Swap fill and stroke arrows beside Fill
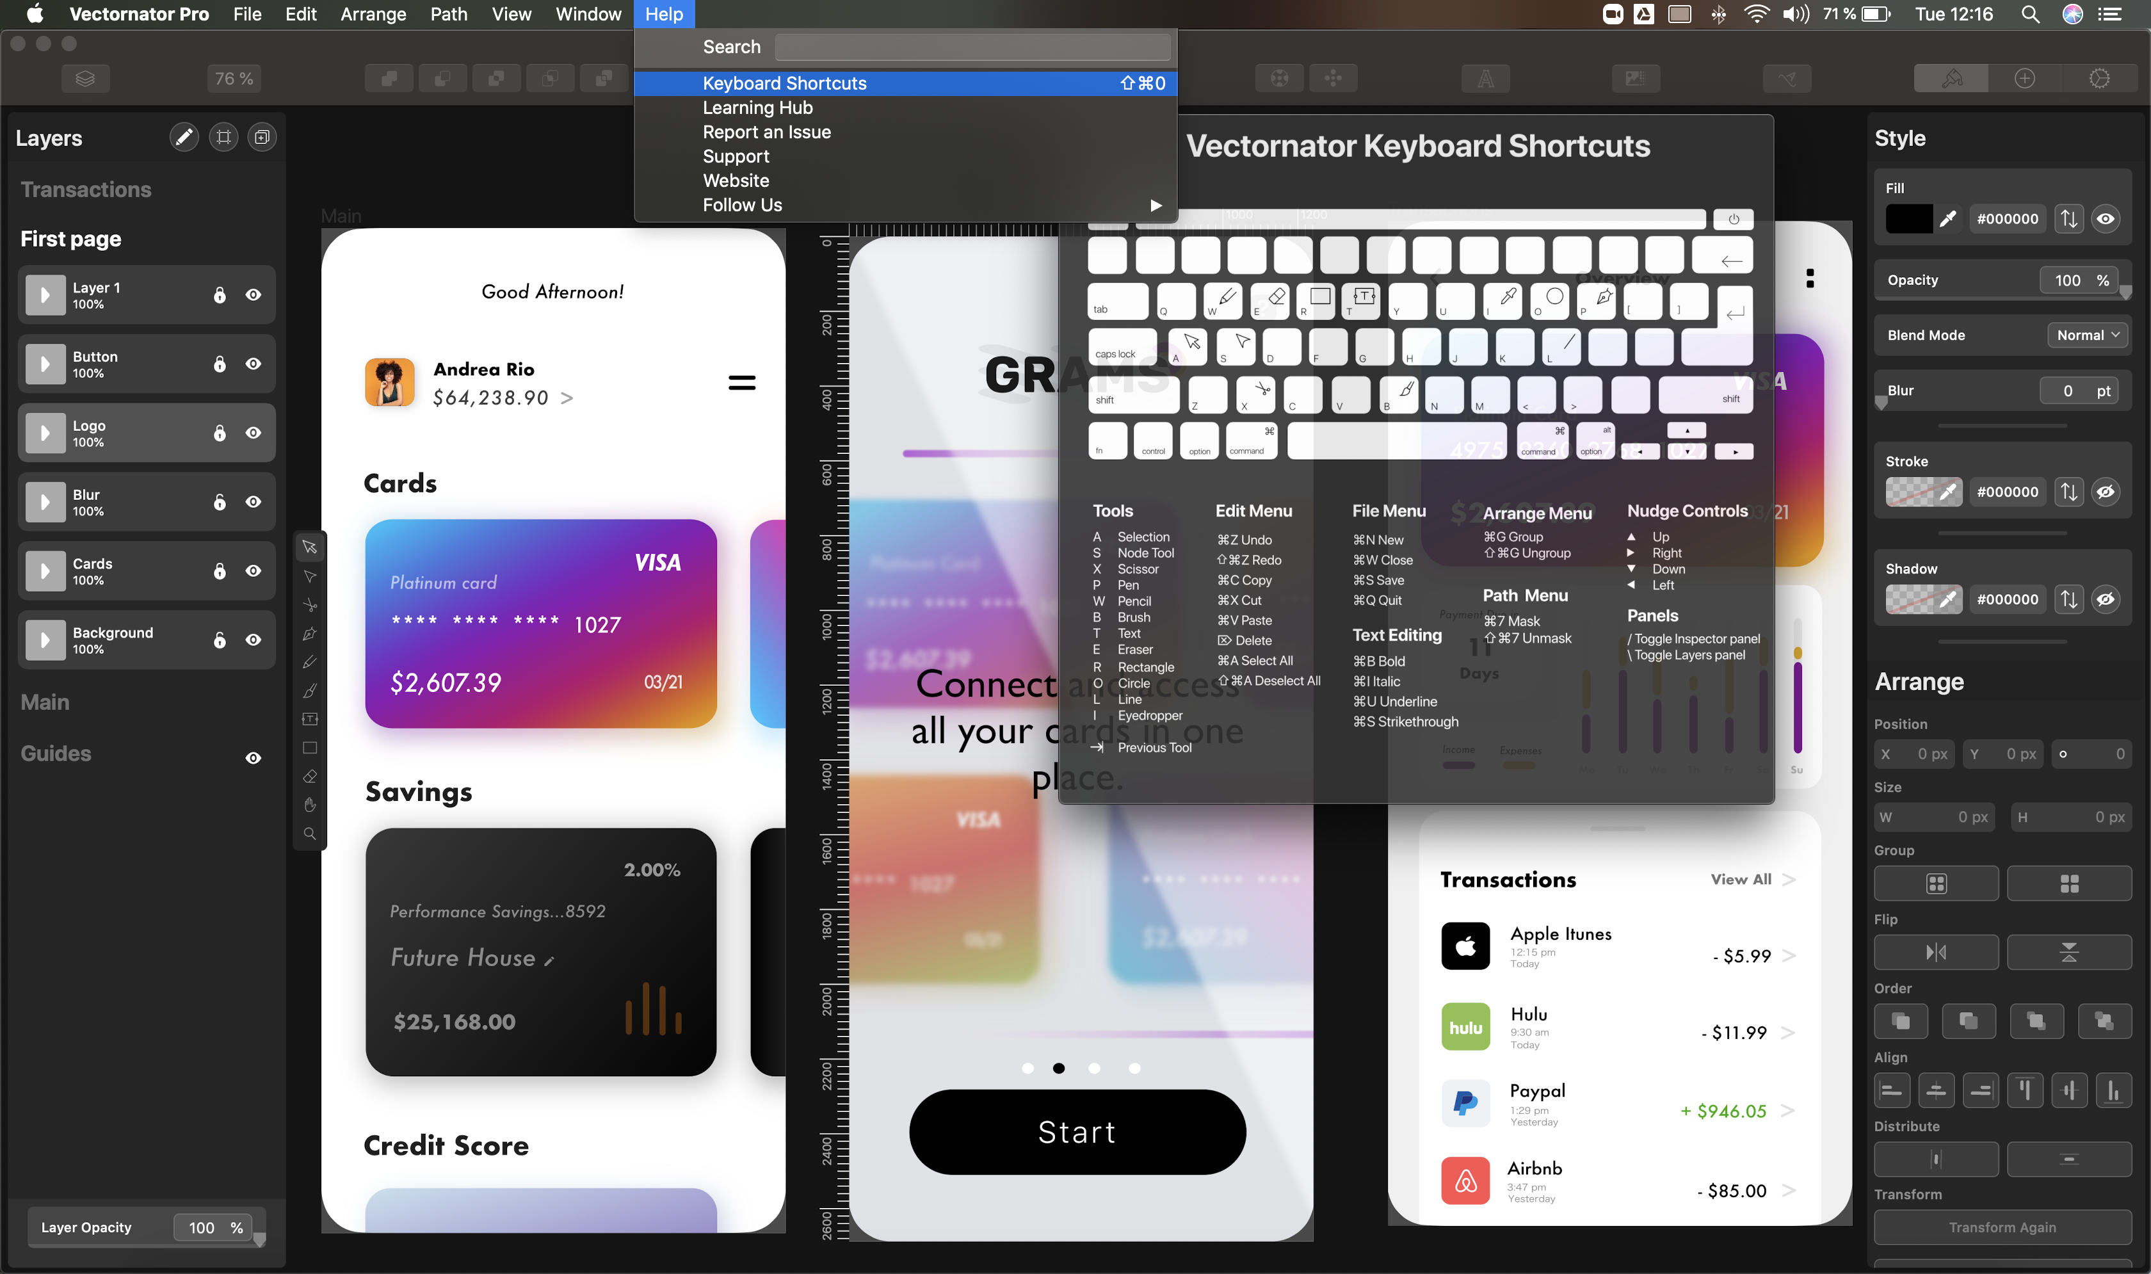Screen dimensions: 2151x1274 (2068, 219)
